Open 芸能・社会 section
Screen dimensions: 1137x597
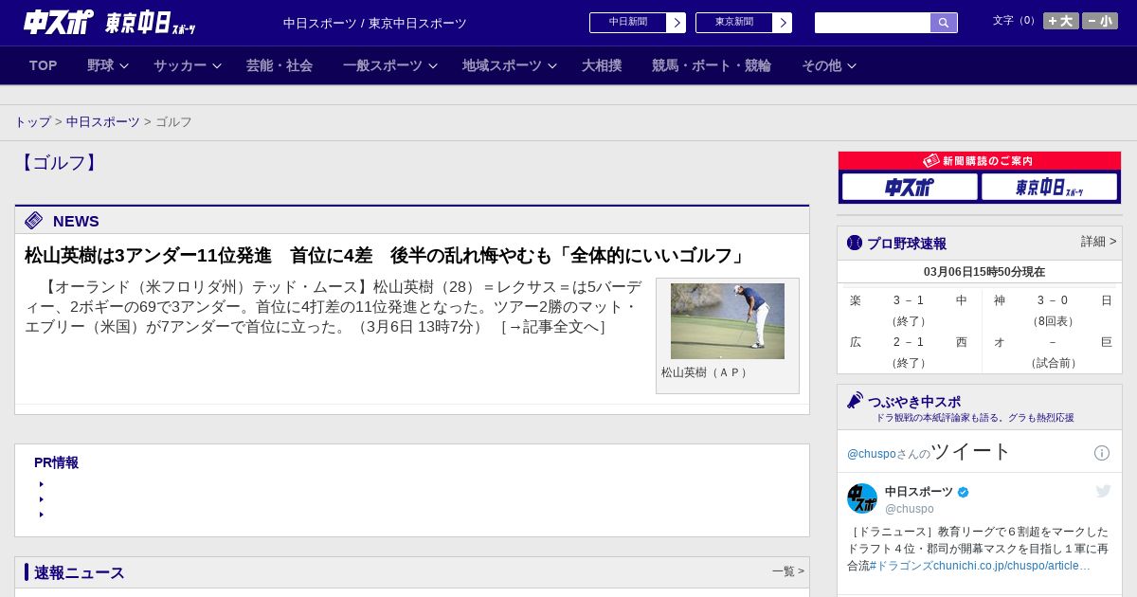point(280,65)
